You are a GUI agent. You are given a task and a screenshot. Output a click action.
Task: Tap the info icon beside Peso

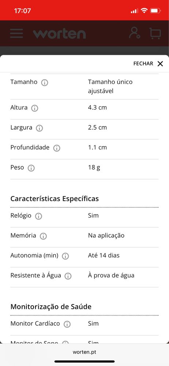(31, 168)
